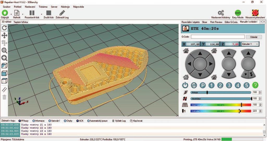This screenshot has height=141, width=267.
Task: Click the Nahrát load file icon
Action: (x=17, y=13)
